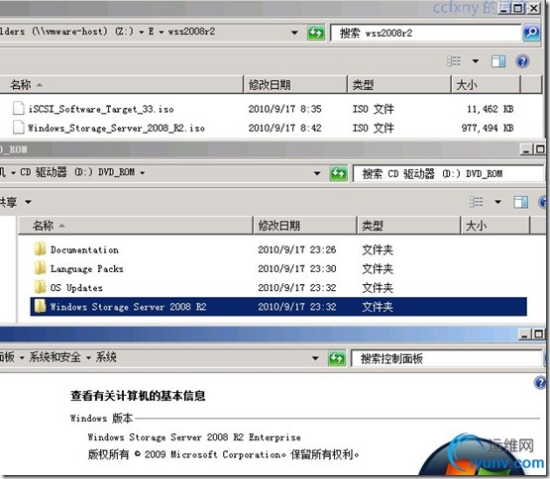
Task: Open address history dropdown in control panel window
Action: pyautogui.click(x=315, y=358)
